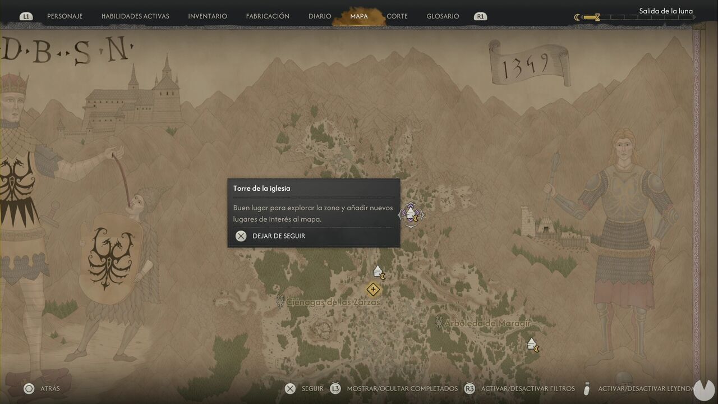Click the moon icon by time bar
Screen dimensions: 718x404
pos(577,17)
